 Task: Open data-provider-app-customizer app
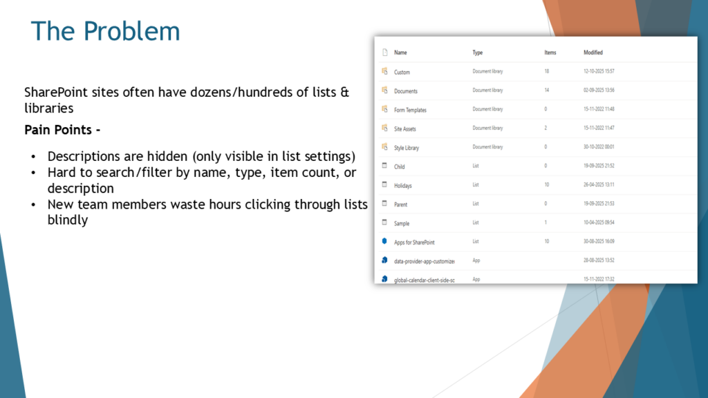[425, 262]
